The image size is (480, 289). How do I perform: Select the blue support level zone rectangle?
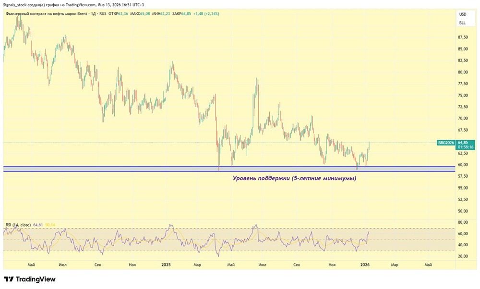click(229, 169)
